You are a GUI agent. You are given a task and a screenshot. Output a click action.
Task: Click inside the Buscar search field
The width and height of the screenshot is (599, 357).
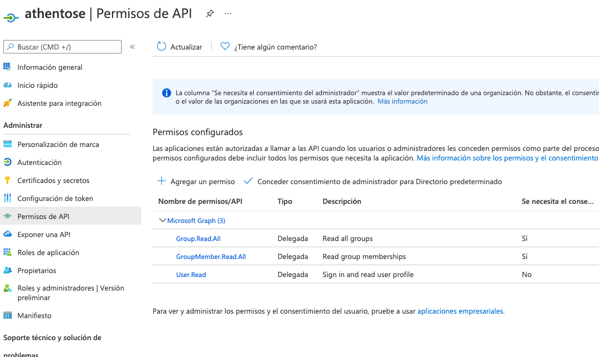click(x=62, y=47)
